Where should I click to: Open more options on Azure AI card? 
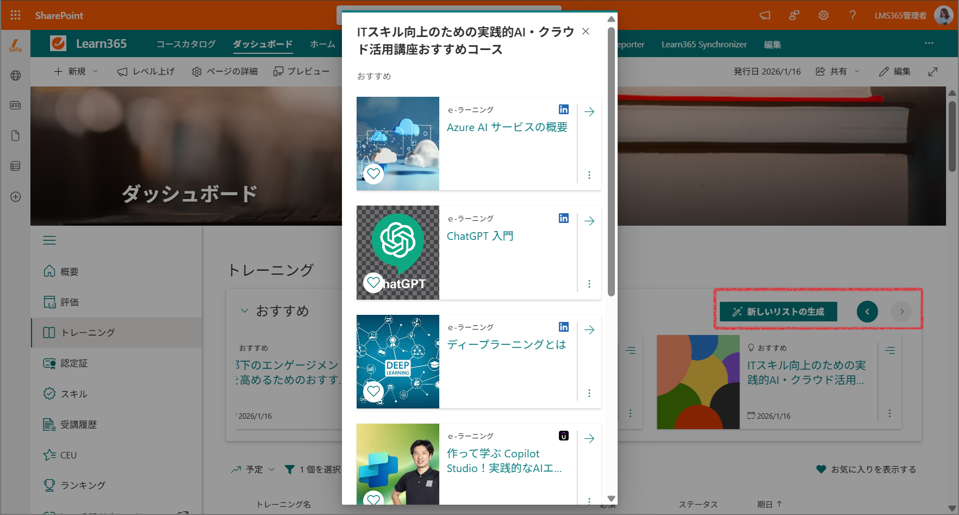click(x=589, y=175)
